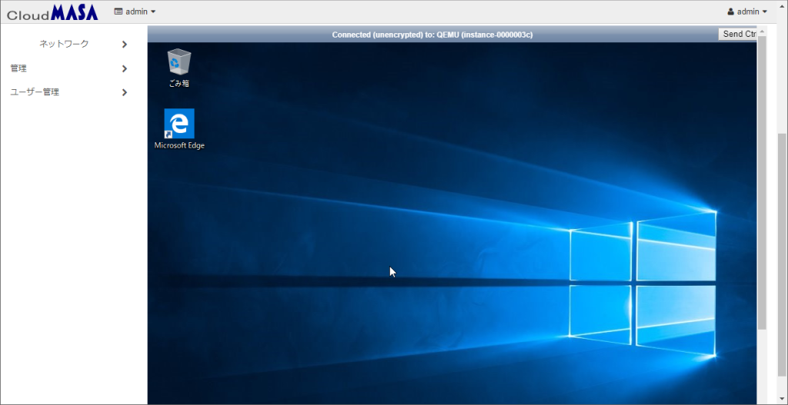Open the admin project dropdown beside the logo
This screenshot has width=788, height=405.
135,12
